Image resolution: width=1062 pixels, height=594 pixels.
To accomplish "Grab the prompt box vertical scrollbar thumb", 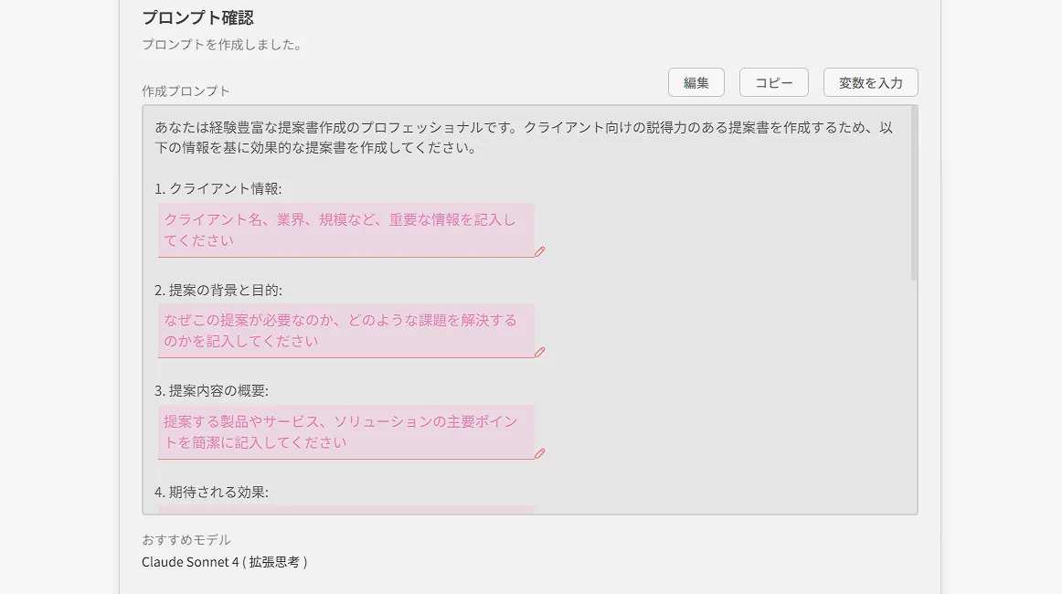I will tap(913, 194).
